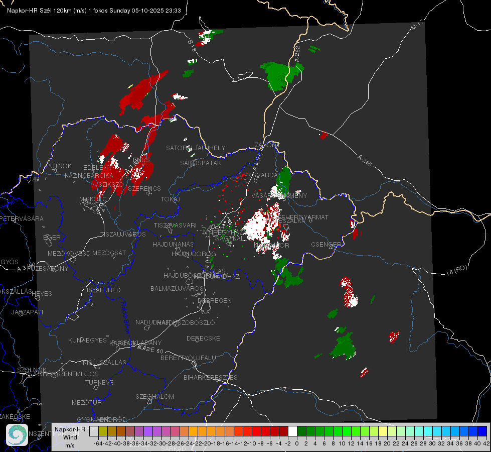
Task: Select the BALMAZÚJVÁROS label
Action: 177,288
